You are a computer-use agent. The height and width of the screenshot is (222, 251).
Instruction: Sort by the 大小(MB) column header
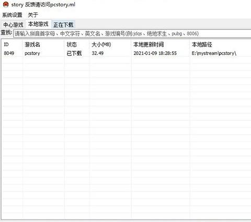tap(101, 45)
